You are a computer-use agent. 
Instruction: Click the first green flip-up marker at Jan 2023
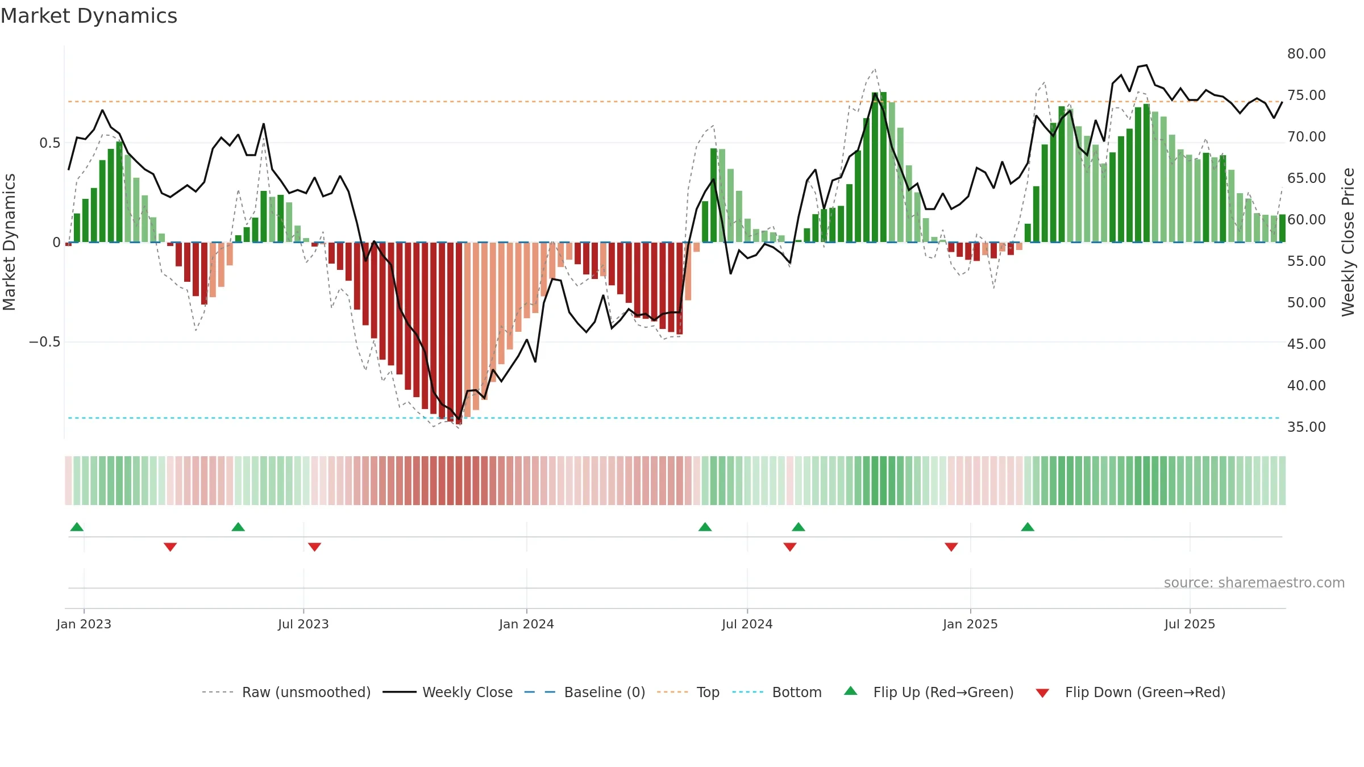pyautogui.click(x=77, y=527)
